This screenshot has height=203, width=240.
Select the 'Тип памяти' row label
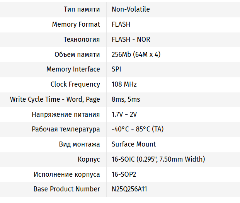point(82,9)
